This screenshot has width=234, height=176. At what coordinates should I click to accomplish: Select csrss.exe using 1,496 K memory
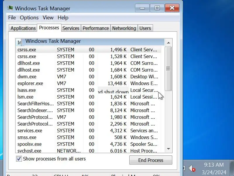coord(88,50)
